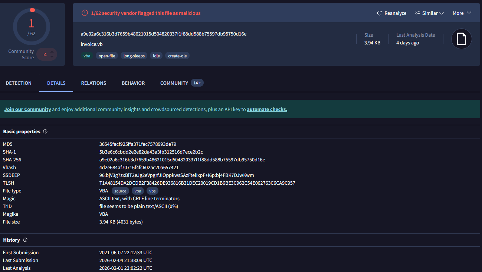Click the Reanalyze refresh icon
482x272 pixels.
point(379,13)
